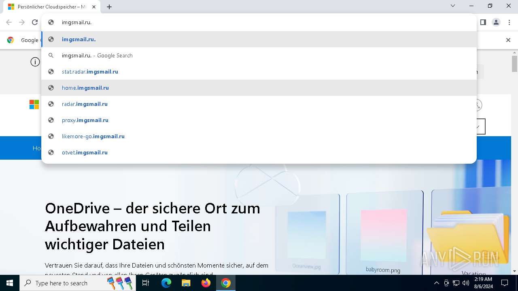The image size is (518, 291).
Task: Close the Persönlicher Cloudspeicher tab
Action: (x=94, y=7)
